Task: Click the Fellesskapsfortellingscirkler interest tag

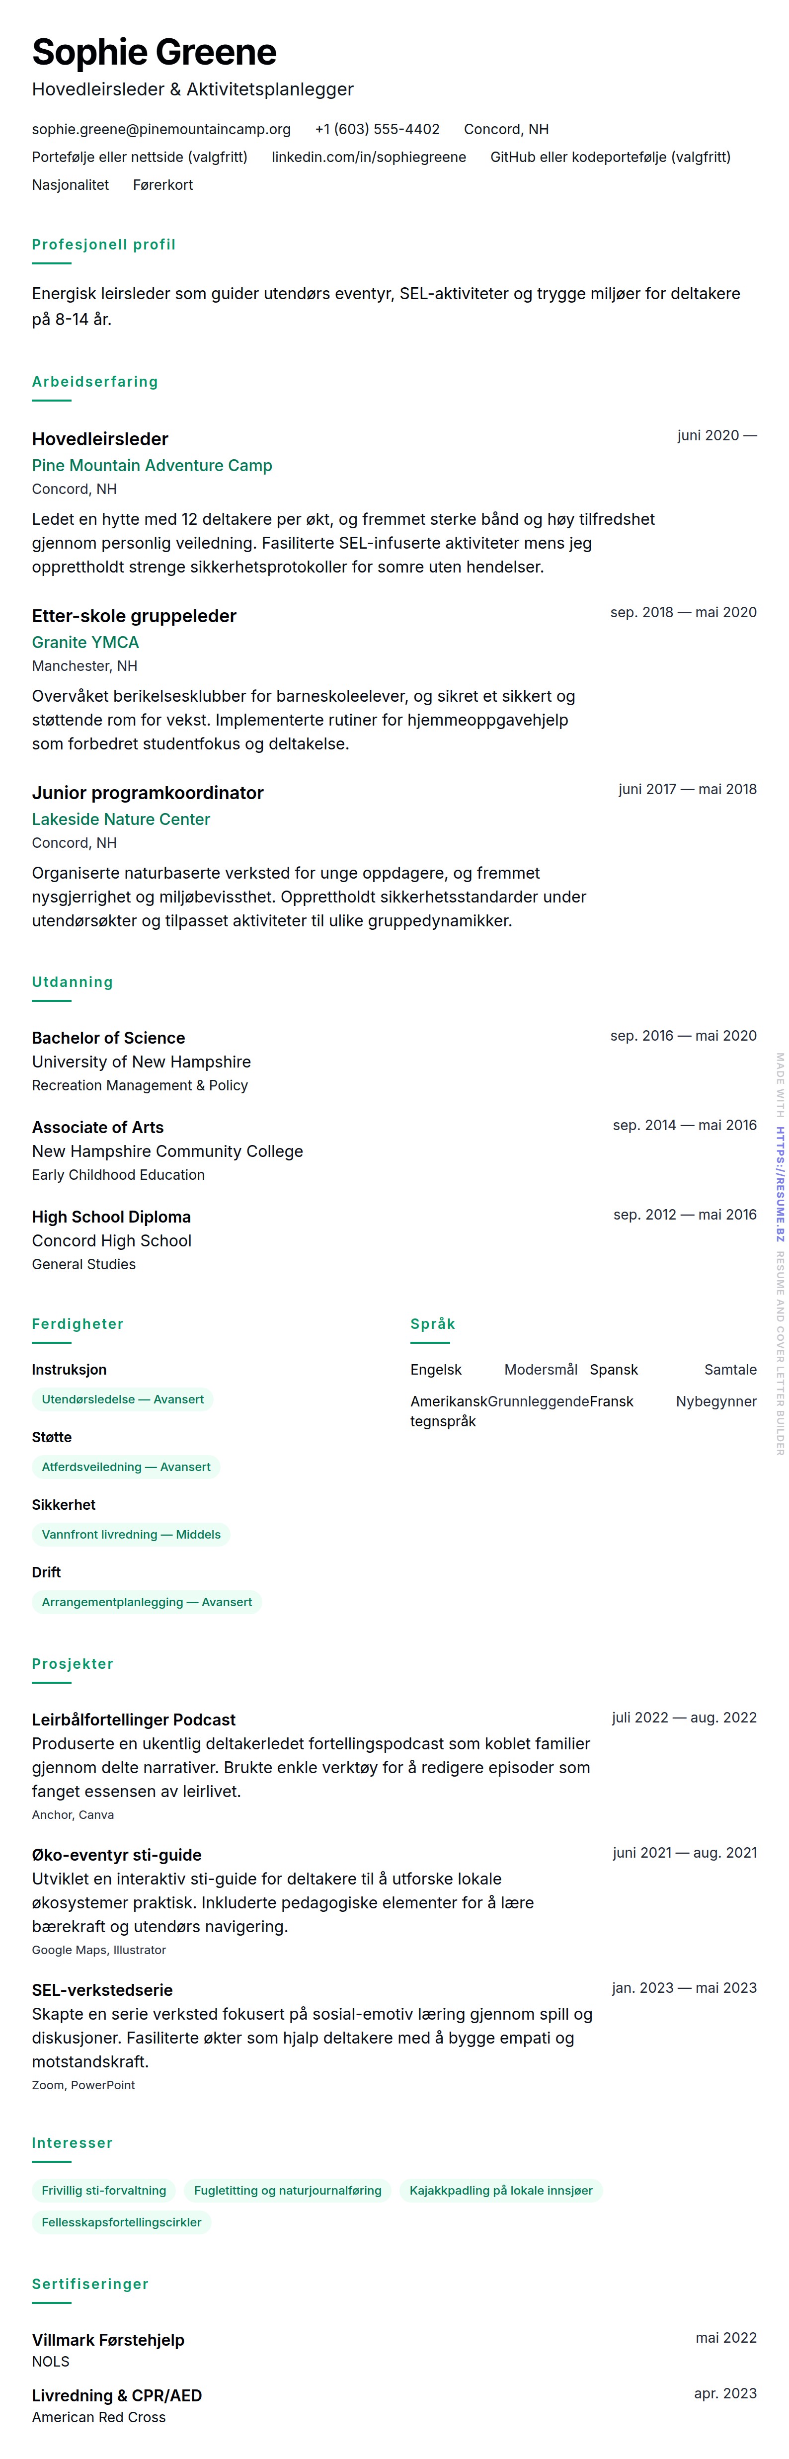Action: pos(121,2222)
